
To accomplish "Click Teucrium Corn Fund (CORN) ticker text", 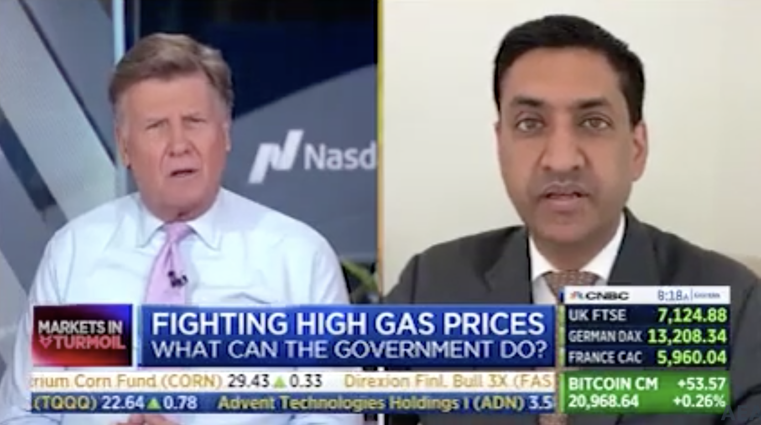I will click(x=126, y=381).
